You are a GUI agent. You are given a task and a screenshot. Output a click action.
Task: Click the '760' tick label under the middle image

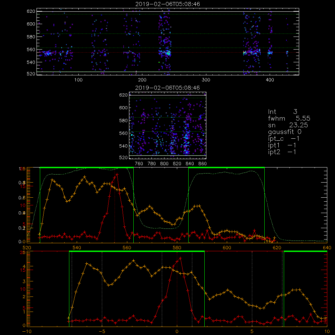pyautogui.click(x=139, y=164)
